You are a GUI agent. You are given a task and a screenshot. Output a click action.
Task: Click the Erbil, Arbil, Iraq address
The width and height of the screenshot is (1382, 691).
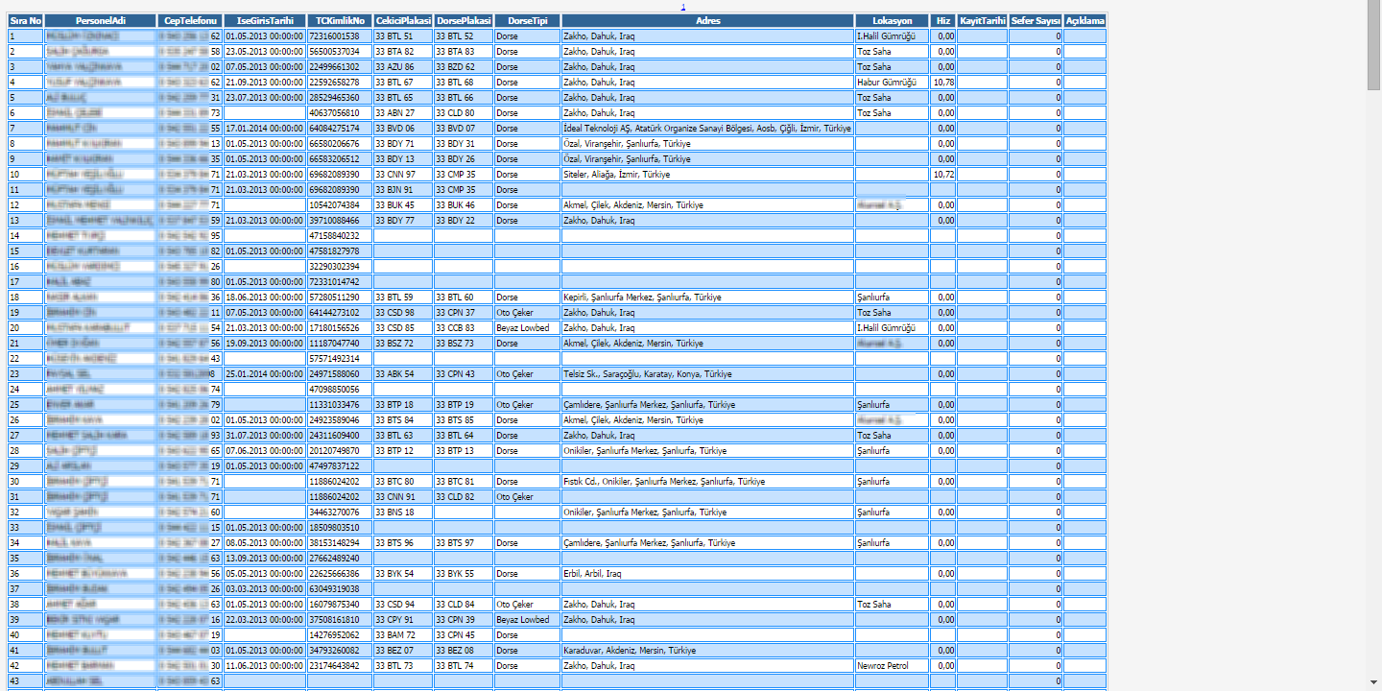pos(707,574)
